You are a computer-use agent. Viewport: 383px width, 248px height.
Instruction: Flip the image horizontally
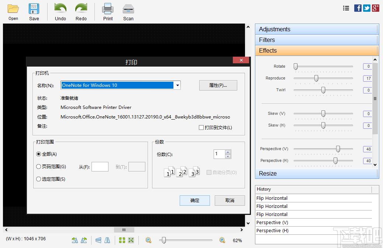pyautogui.click(x=107, y=240)
